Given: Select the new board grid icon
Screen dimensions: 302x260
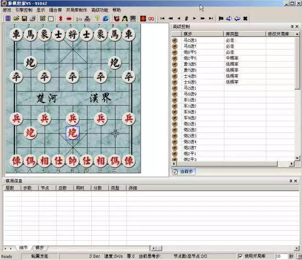Looking at the screenshot, I should [x=8, y=19].
